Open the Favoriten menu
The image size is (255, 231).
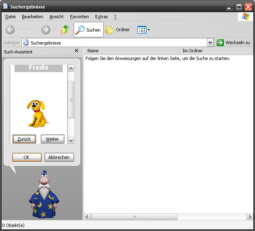[79, 17]
